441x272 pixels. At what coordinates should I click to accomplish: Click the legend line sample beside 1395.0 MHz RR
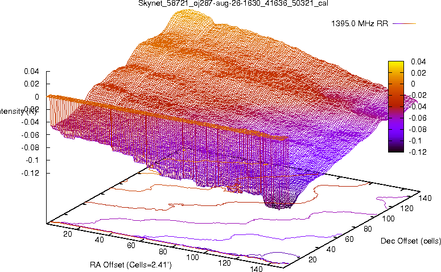(x=404, y=24)
